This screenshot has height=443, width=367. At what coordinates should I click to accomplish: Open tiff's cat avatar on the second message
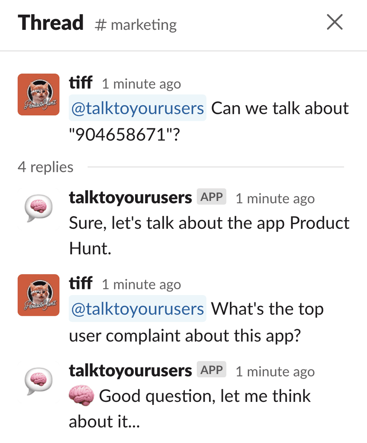click(x=39, y=295)
